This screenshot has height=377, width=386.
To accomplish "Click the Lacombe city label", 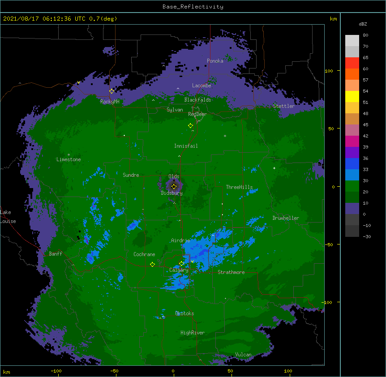I will (x=202, y=86).
